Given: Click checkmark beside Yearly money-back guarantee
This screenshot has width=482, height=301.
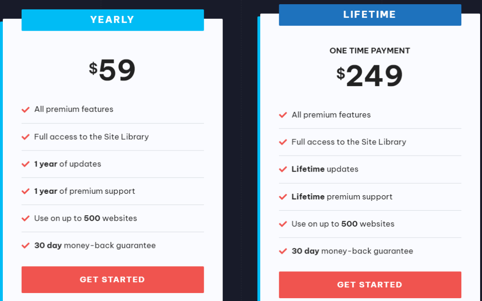Looking at the screenshot, I should [26, 246].
